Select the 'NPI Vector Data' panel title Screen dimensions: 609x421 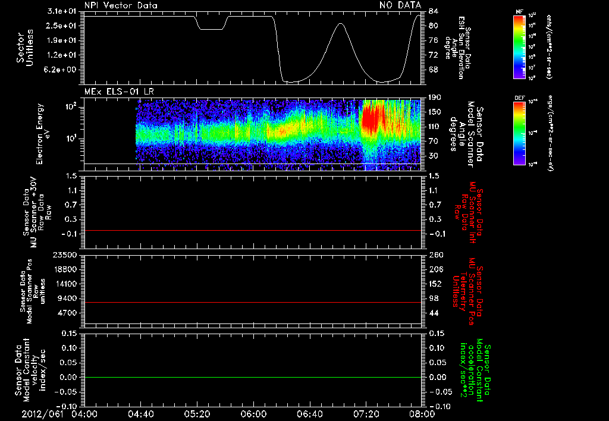(x=121, y=5)
